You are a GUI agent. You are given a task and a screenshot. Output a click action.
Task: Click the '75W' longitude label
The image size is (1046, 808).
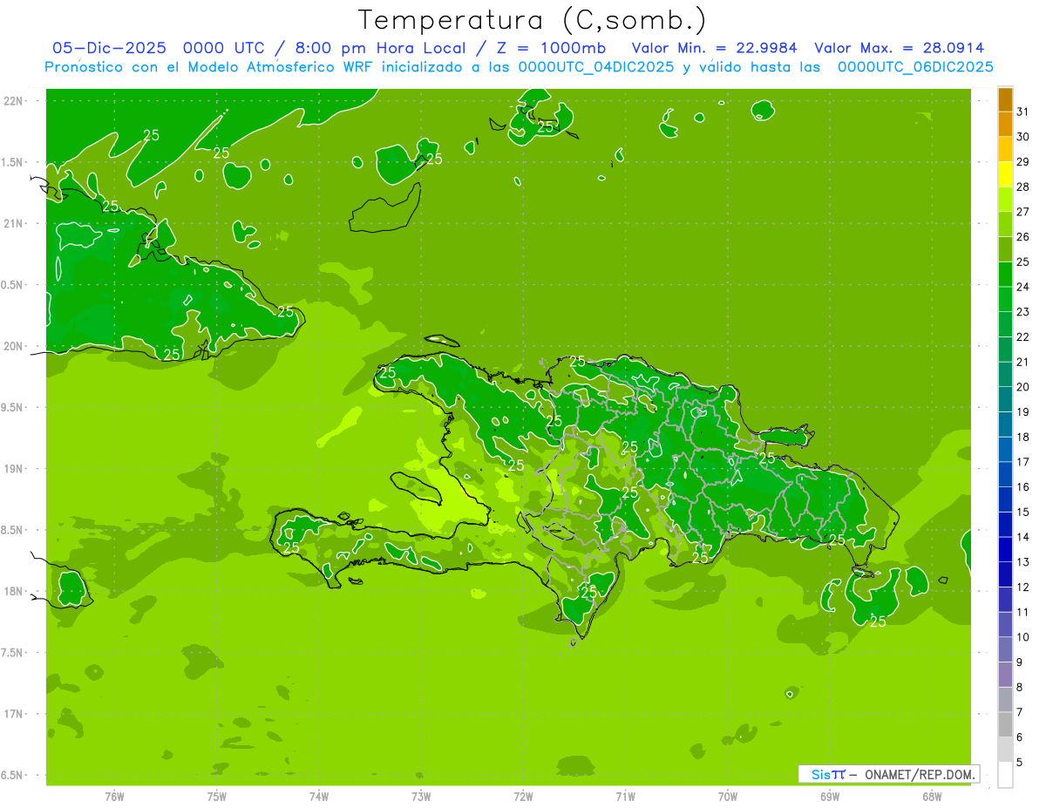pyautogui.click(x=216, y=796)
